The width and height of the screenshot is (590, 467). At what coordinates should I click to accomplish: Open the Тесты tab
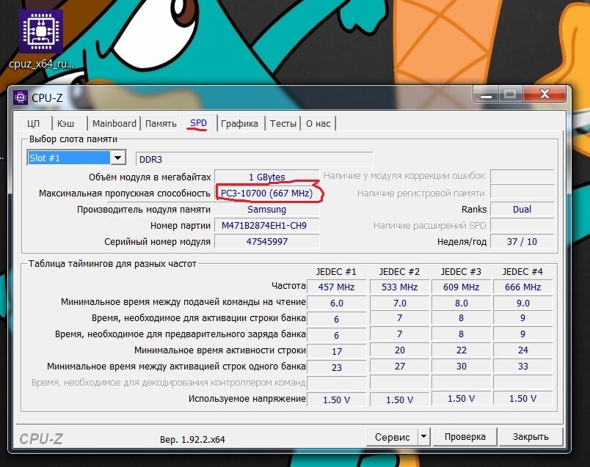[283, 123]
